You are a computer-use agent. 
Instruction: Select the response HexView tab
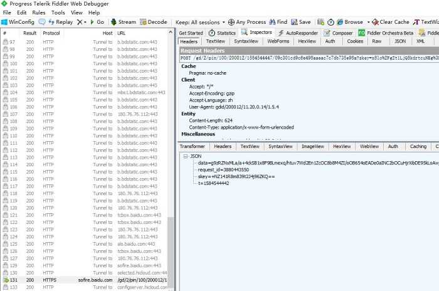tap(342, 147)
